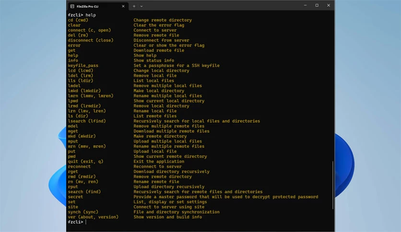Click the 'lsearch (lfind)' command text
Image resolution: width=401 pixels, height=232 pixels.
pyautogui.click(x=87, y=121)
